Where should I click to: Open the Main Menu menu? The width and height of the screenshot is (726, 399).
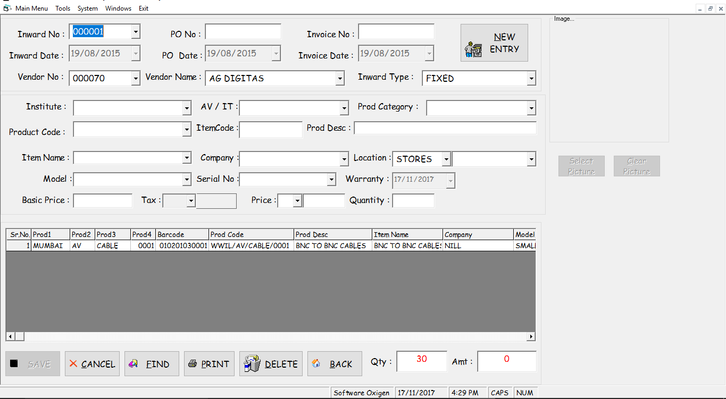click(31, 9)
